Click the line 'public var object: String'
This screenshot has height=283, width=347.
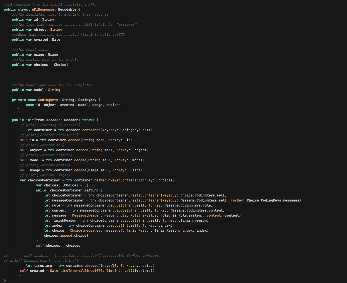point(37,30)
